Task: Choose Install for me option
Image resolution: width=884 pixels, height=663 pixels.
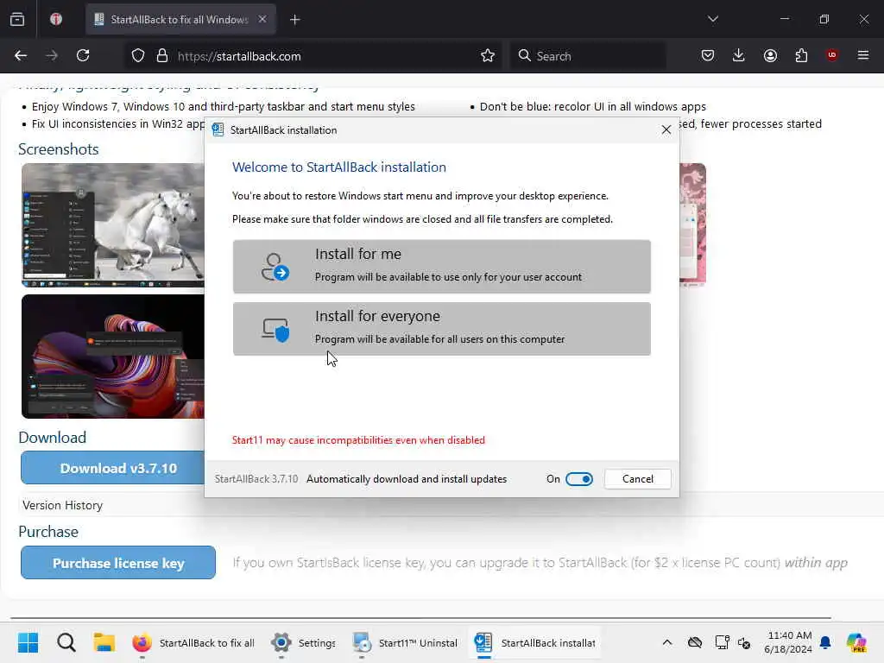Action: click(x=441, y=266)
